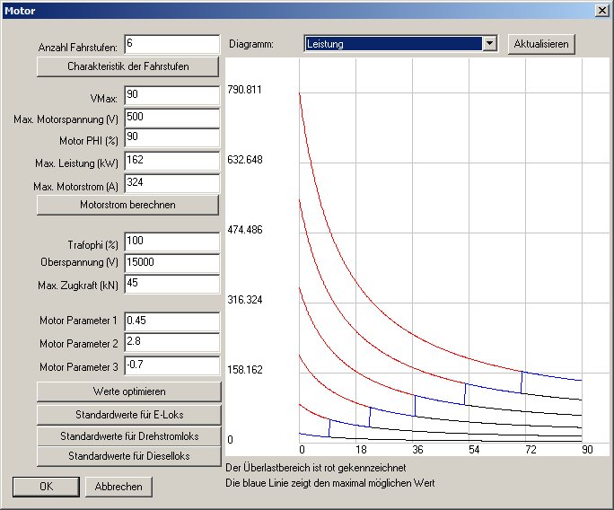Apply Standardwerte für Dieselloks
614x510 pixels.
pos(129,456)
